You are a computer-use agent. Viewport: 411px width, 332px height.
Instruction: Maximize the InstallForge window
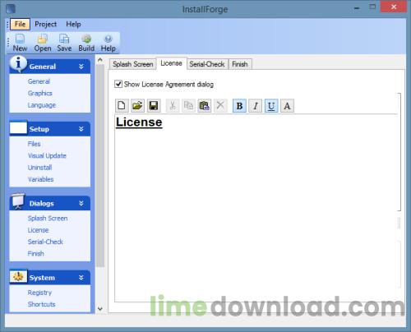372,7
